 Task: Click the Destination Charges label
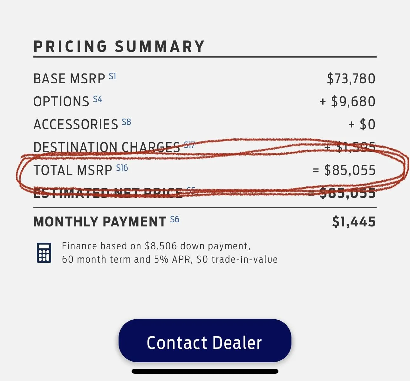click(107, 148)
